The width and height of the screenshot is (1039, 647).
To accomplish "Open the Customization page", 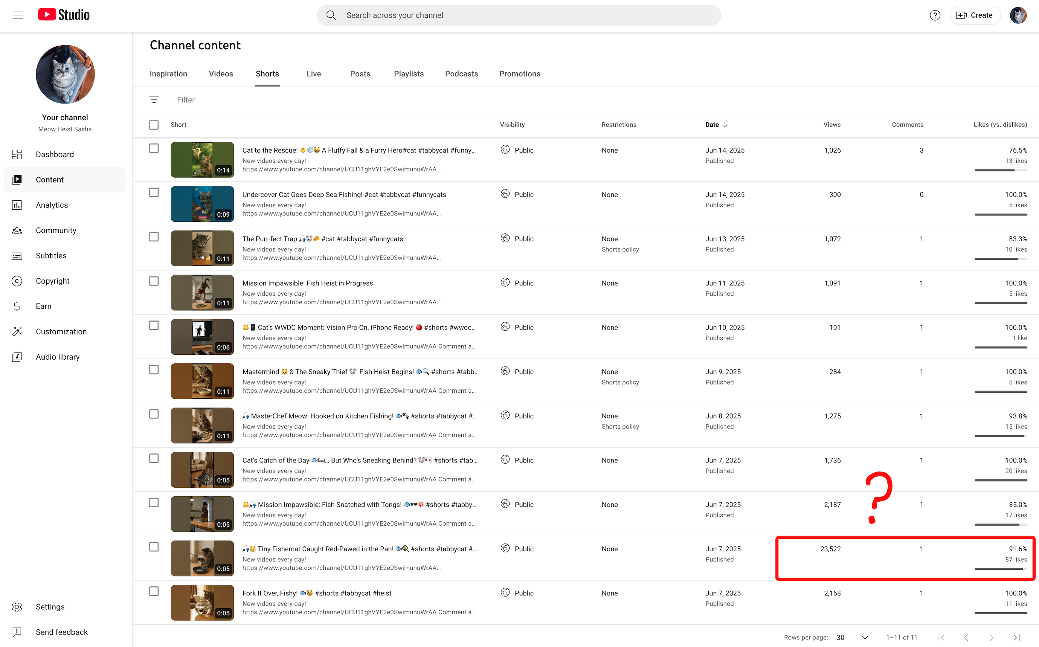I will (x=61, y=332).
